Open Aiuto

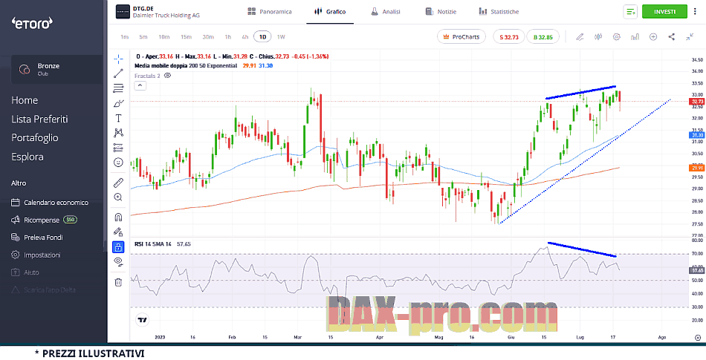pos(25,272)
